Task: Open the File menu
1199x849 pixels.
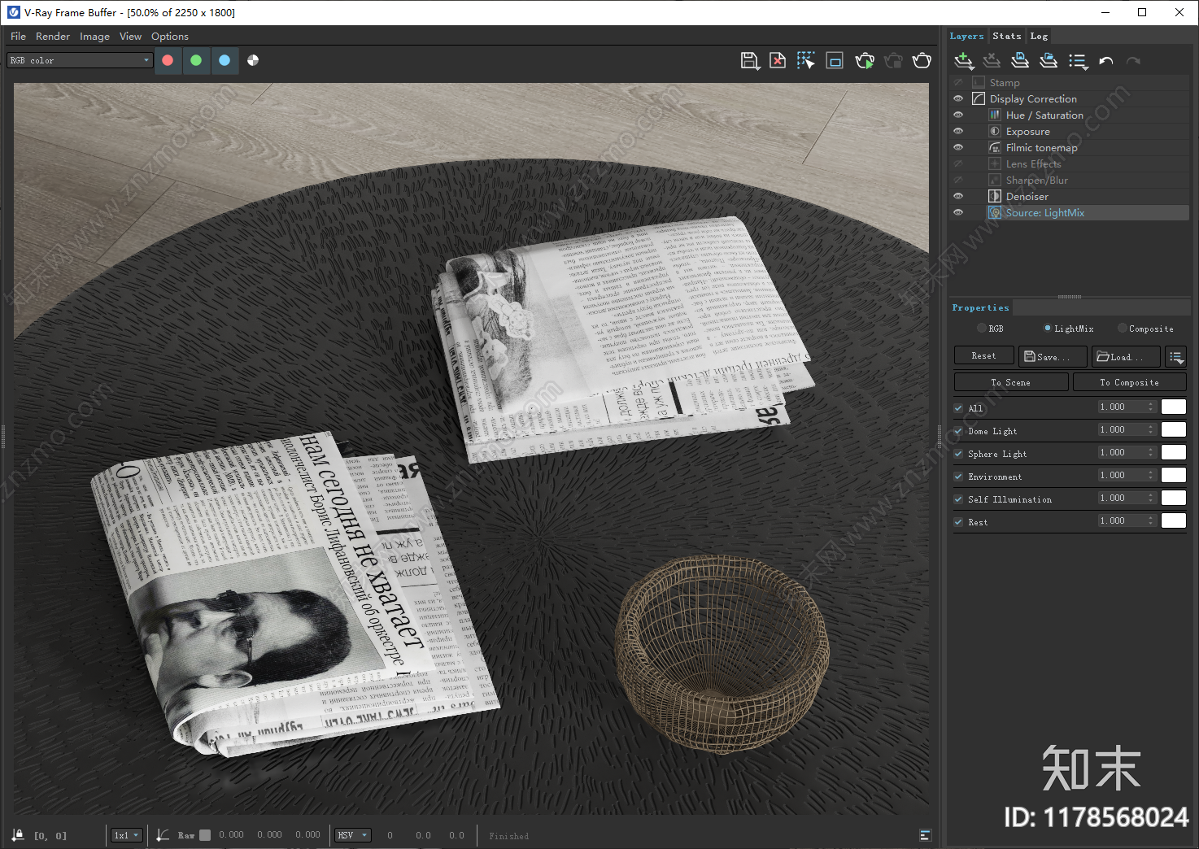Action: 18,36
